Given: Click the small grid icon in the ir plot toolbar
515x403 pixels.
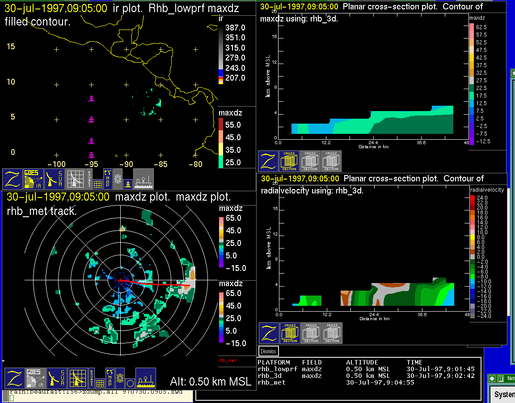Looking at the screenshot, I should (98, 184).
